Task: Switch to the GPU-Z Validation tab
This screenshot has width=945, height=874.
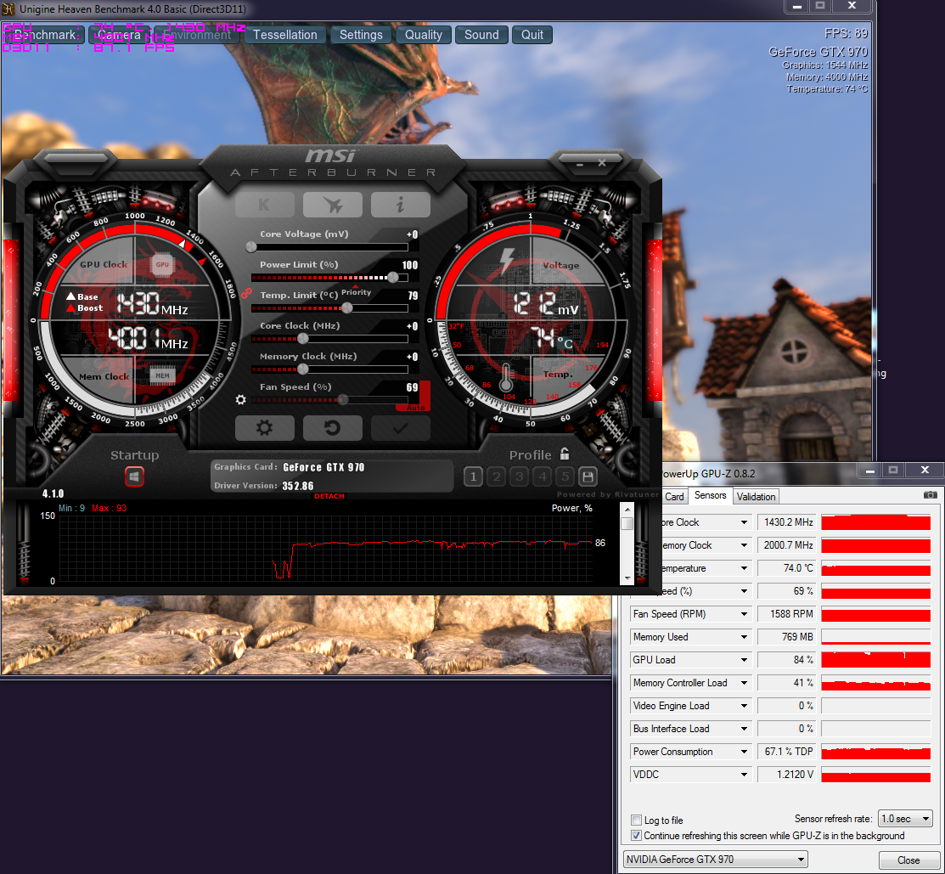Action: (756, 497)
